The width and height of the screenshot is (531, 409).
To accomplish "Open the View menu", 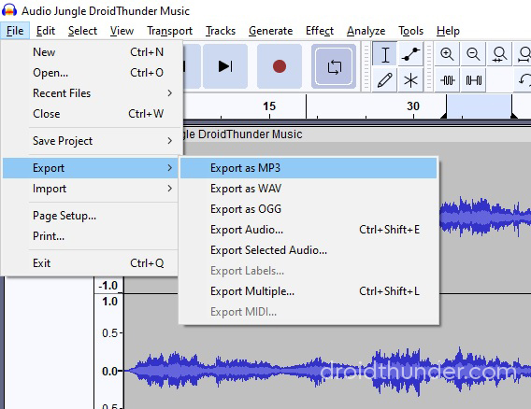I will coord(122,31).
